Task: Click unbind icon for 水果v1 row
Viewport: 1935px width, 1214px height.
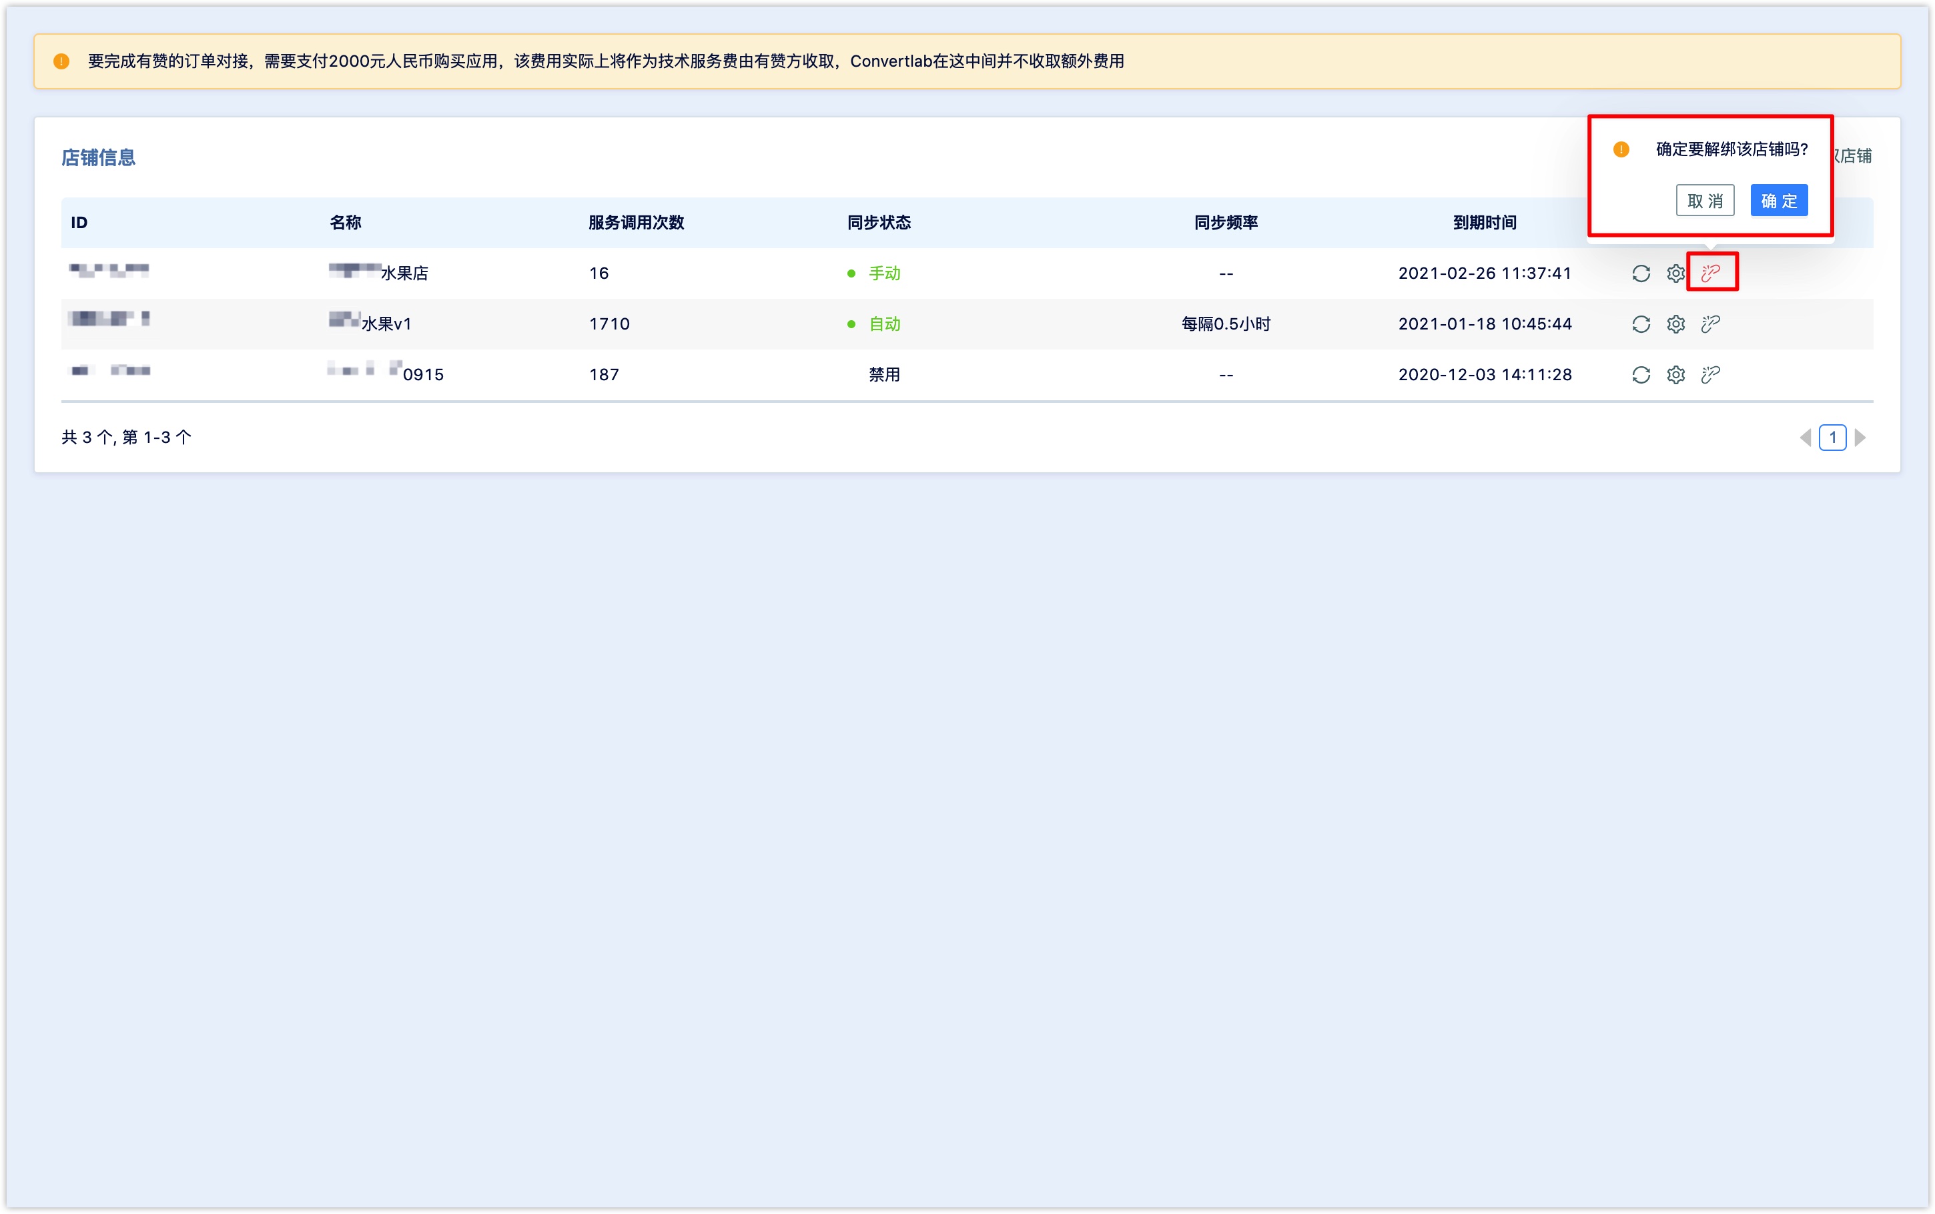Action: coord(1710,324)
